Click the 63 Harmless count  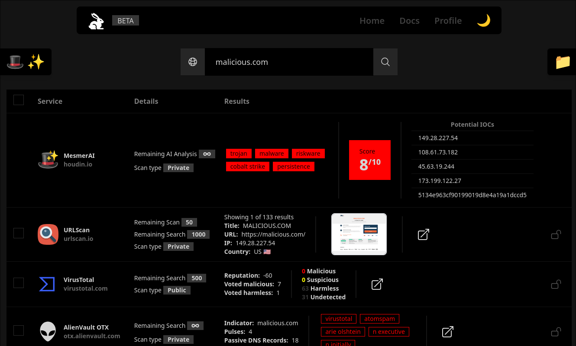point(320,288)
